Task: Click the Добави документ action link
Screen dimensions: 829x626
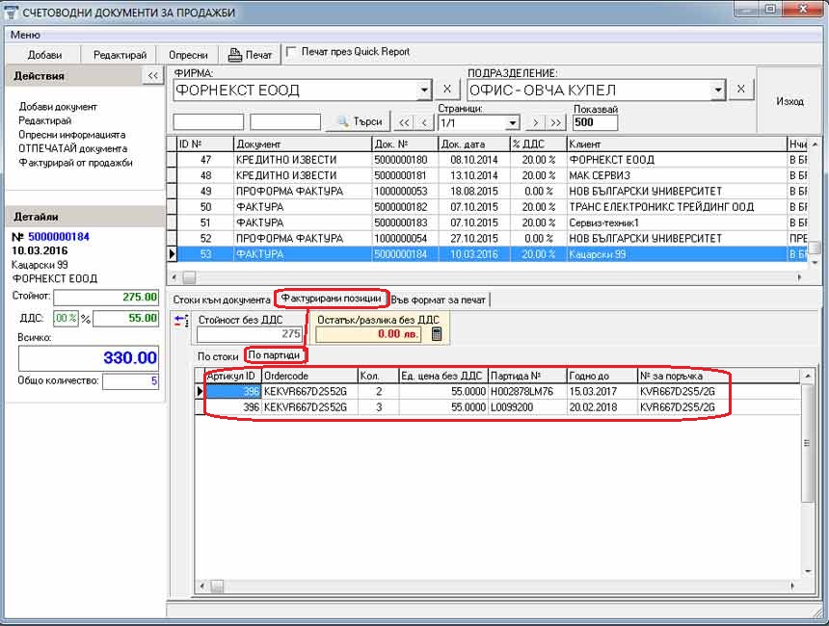Action: pyautogui.click(x=58, y=107)
